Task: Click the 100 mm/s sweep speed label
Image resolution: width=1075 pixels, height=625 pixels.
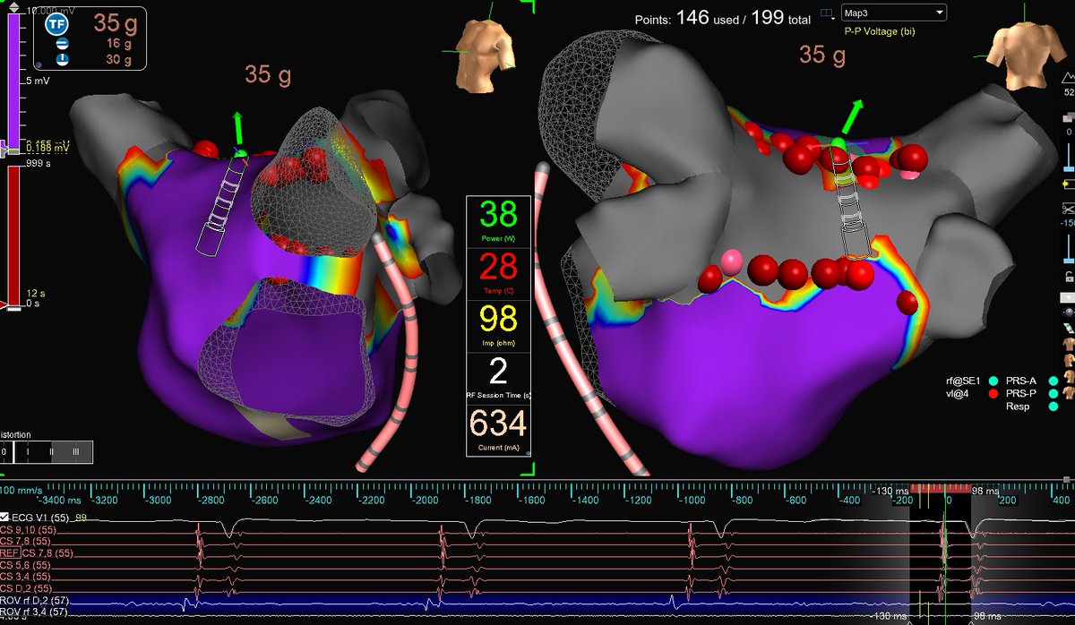Action: [20, 491]
